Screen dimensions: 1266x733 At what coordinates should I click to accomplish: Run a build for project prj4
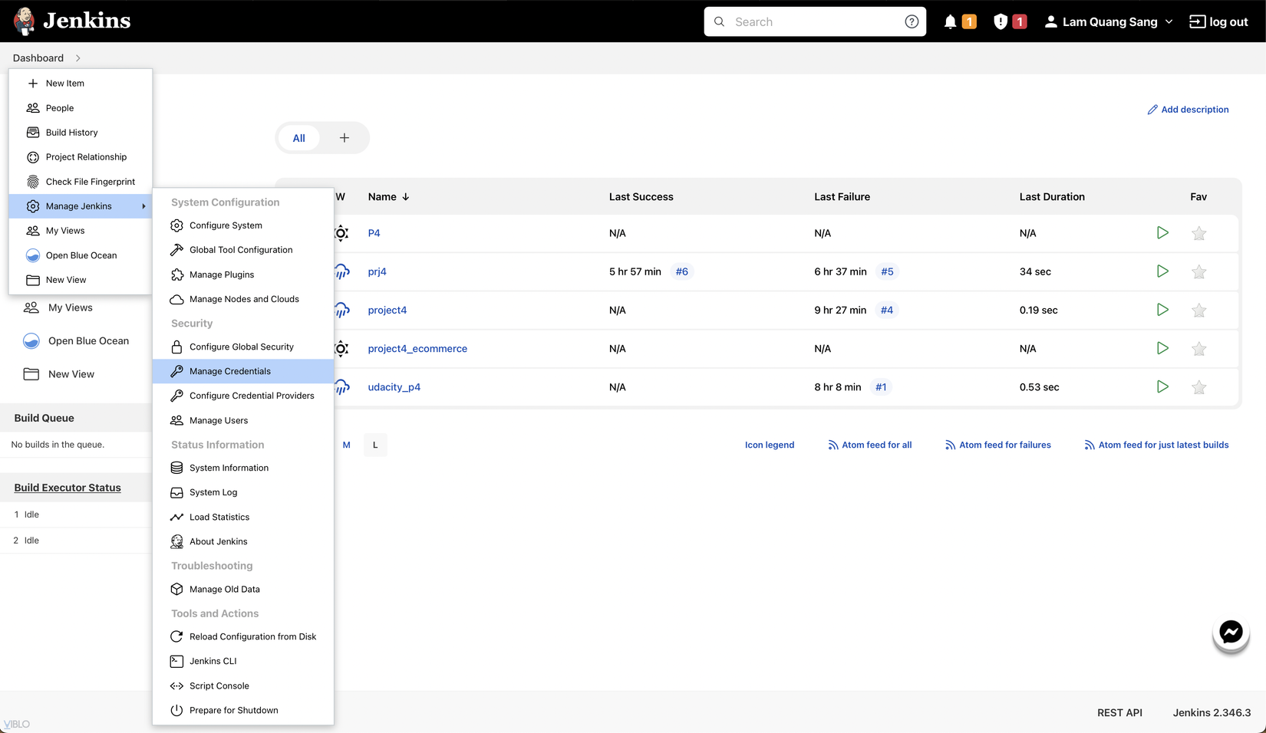[x=1162, y=271]
